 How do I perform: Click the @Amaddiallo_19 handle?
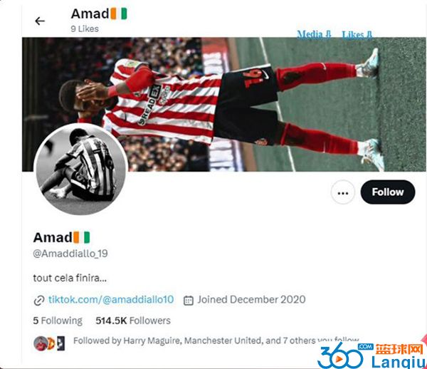point(70,254)
